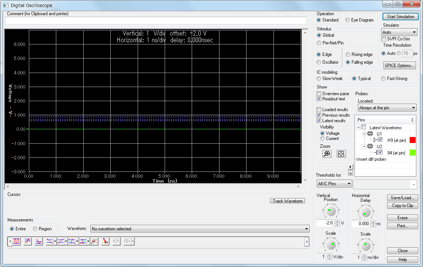Uncheck the H9 (at pin) probe
The image size is (423, 267).
pyautogui.click(x=380, y=140)
